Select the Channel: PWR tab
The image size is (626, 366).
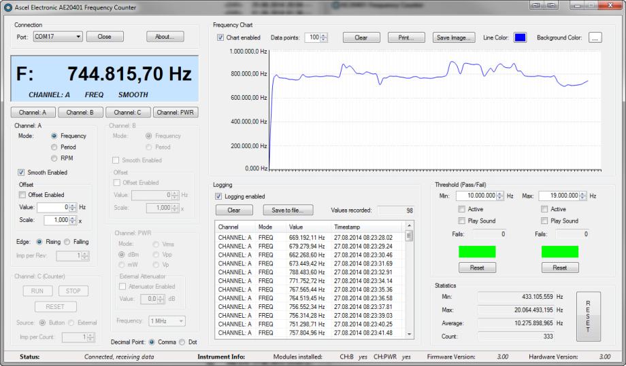pyautogui.click(x=176, y=112)
